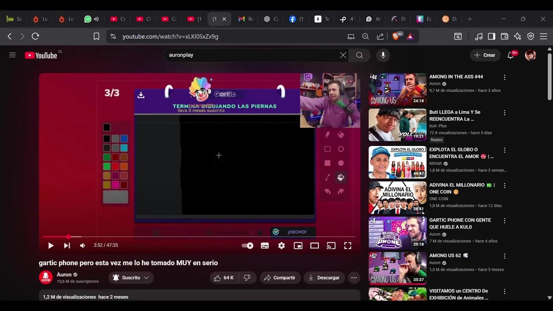553x311 pixels.
Task: Open EXPLOTA EL GLOBO video title
Action: [461, 153]
